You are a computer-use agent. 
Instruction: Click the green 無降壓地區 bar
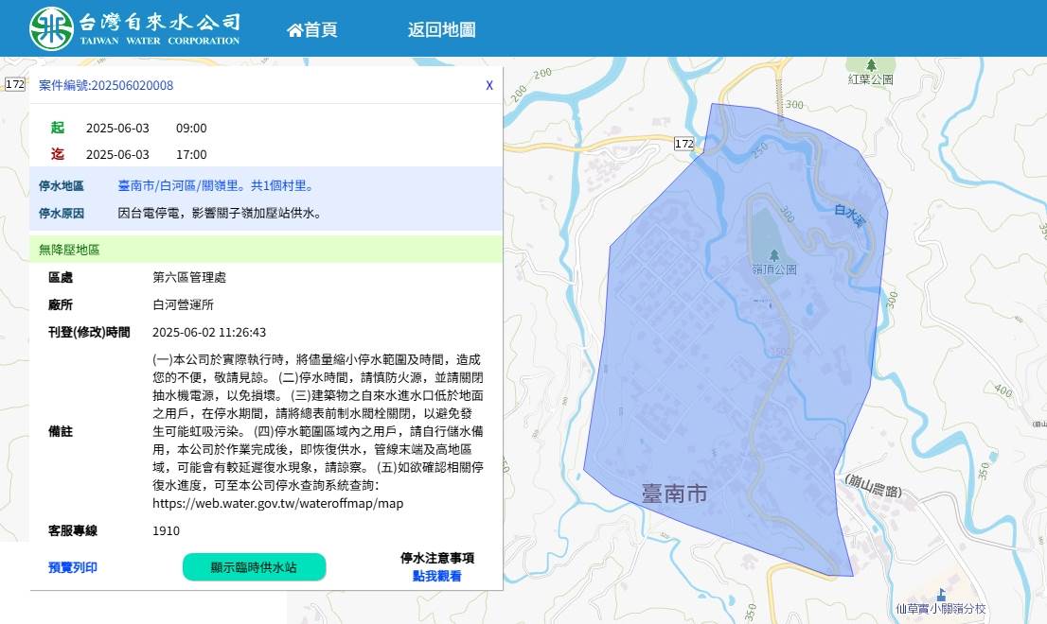pyautogui.click(x=265, y=250)
